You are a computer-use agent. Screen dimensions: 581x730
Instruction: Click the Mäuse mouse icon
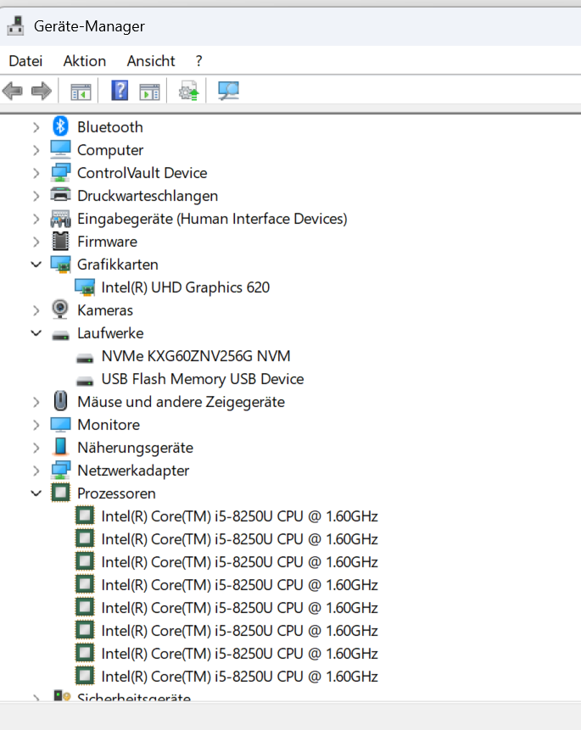point(60,401)
